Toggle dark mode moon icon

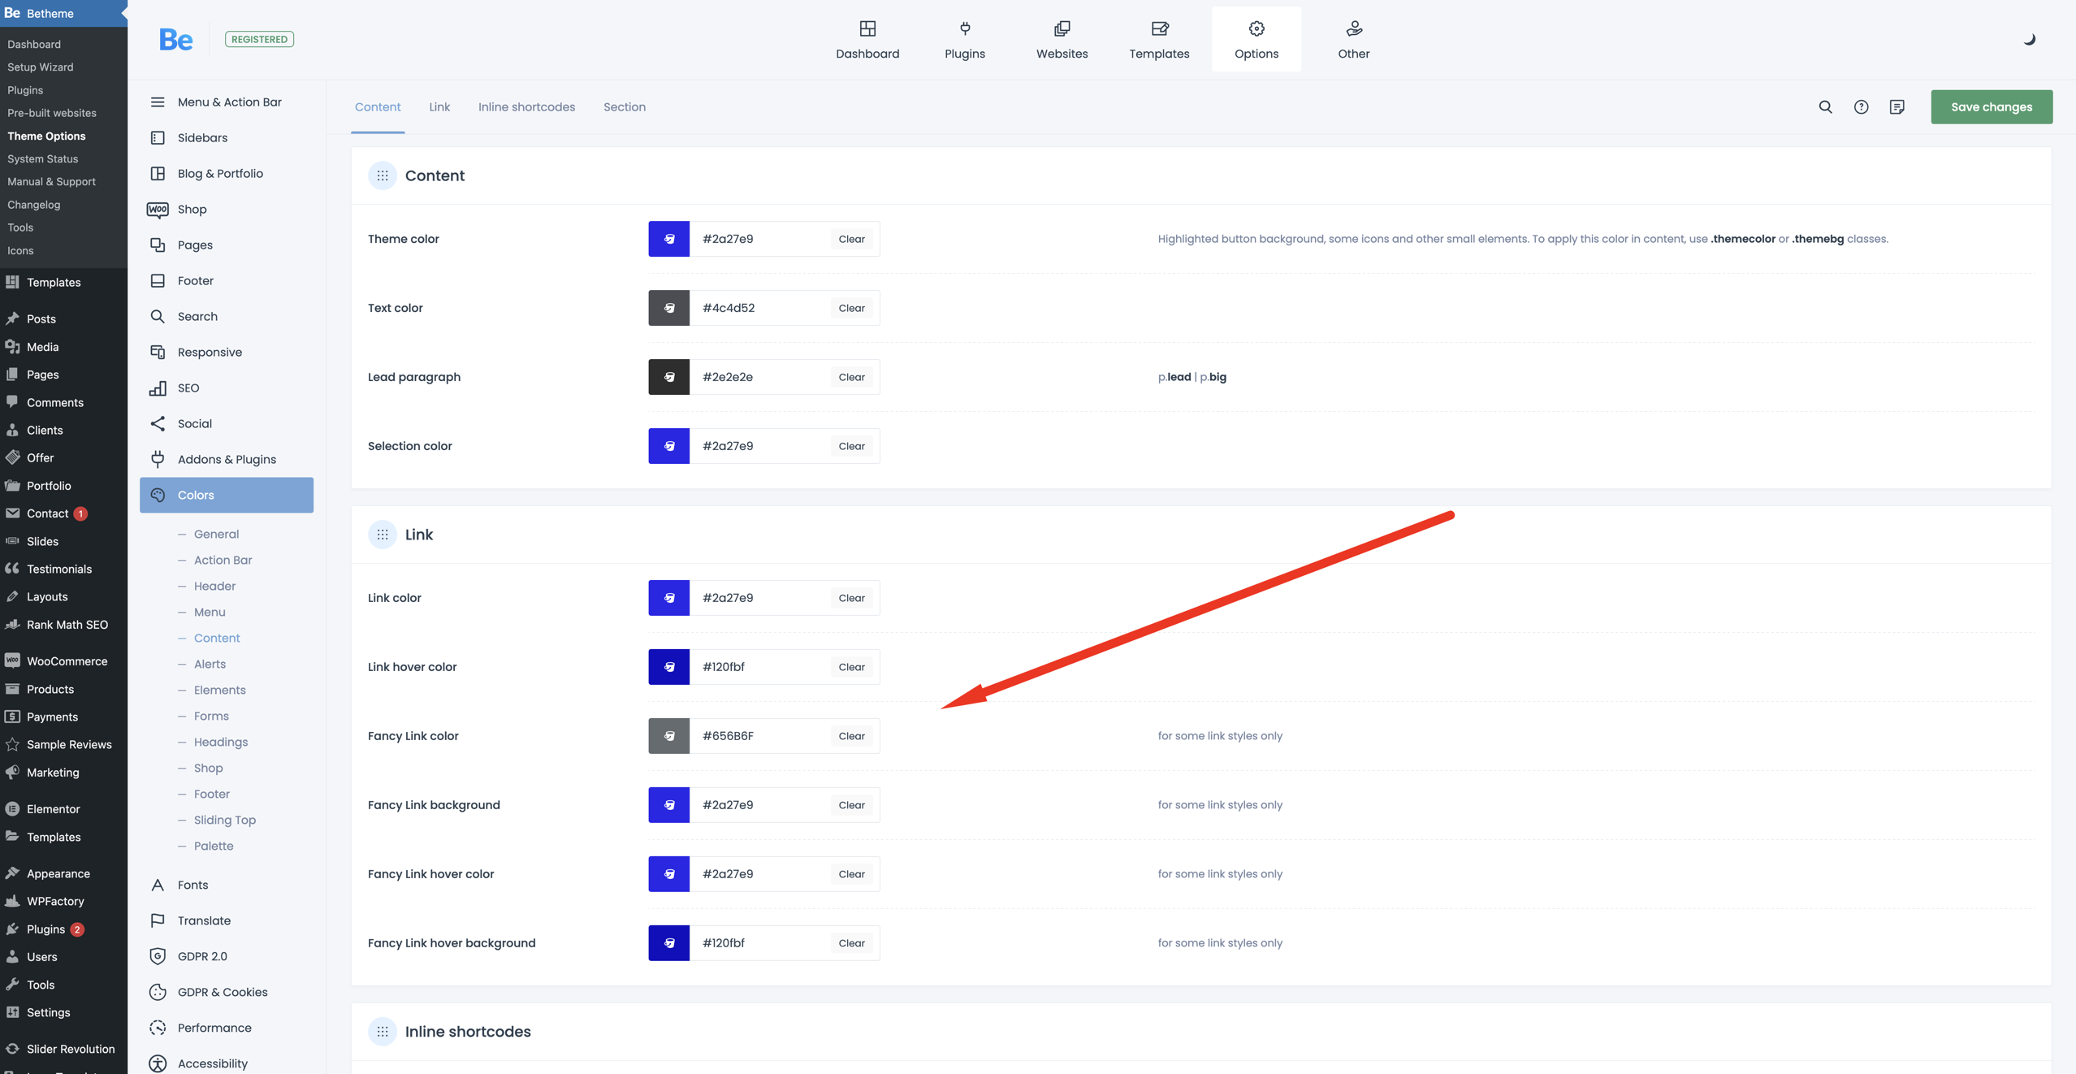pos(2029,39)
